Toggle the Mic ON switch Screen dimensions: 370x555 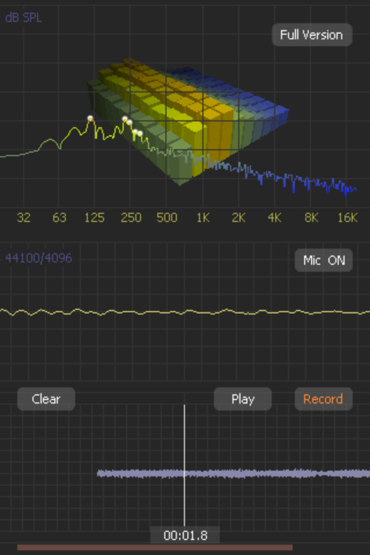pyautogui.click(x=324, y=260)
